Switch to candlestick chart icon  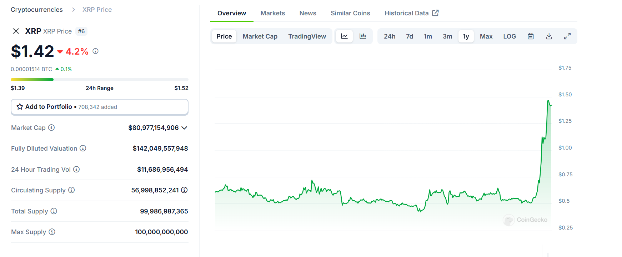[363, 36]
